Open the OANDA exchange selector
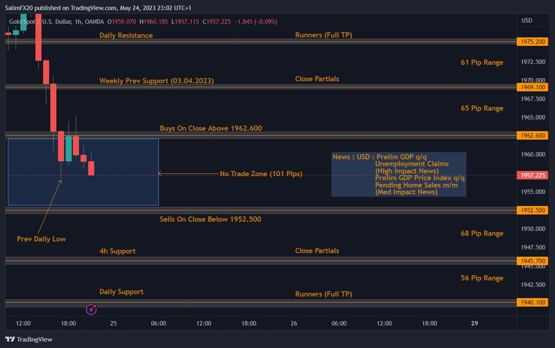The height and width of the screenshot is (348, 555). click(x=95, y=22)
